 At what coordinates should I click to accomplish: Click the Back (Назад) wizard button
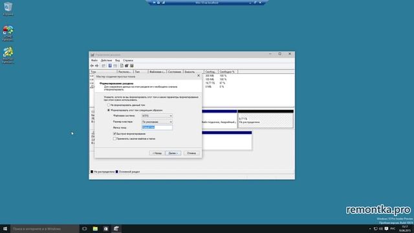tap(157, 153)
